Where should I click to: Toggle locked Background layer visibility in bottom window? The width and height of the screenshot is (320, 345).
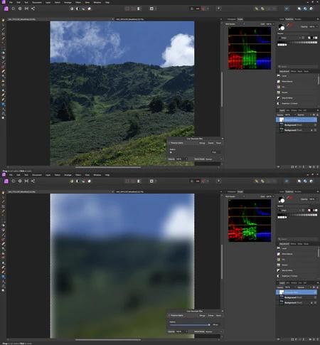coord(315,303)
